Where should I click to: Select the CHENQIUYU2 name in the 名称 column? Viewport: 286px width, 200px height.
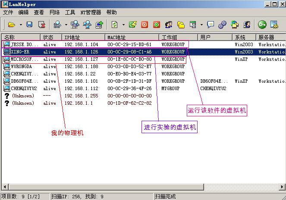pyautogui.click(x=24, y=88)
